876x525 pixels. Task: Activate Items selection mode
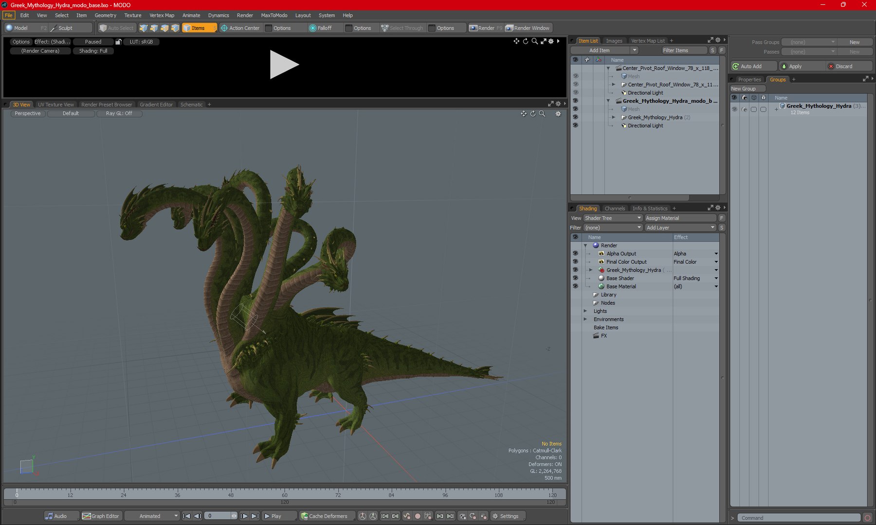click(199, 28)
